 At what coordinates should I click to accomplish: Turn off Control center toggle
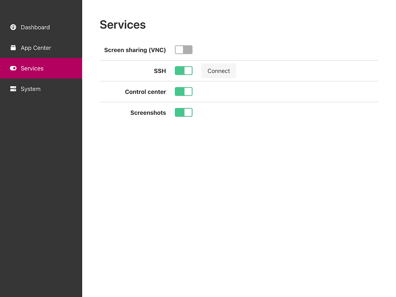click(184, 91)
